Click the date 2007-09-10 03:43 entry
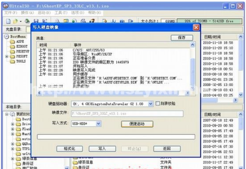246x169 pixels. click(x=218, y=90)
